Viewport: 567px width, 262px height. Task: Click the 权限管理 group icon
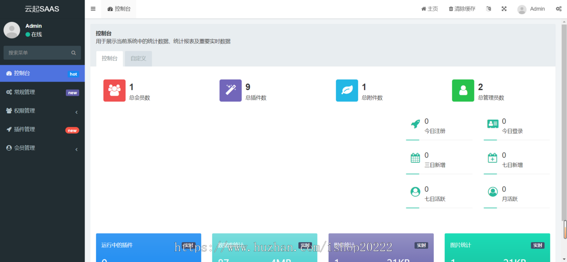pyautogui.click(x=9, y=111)
